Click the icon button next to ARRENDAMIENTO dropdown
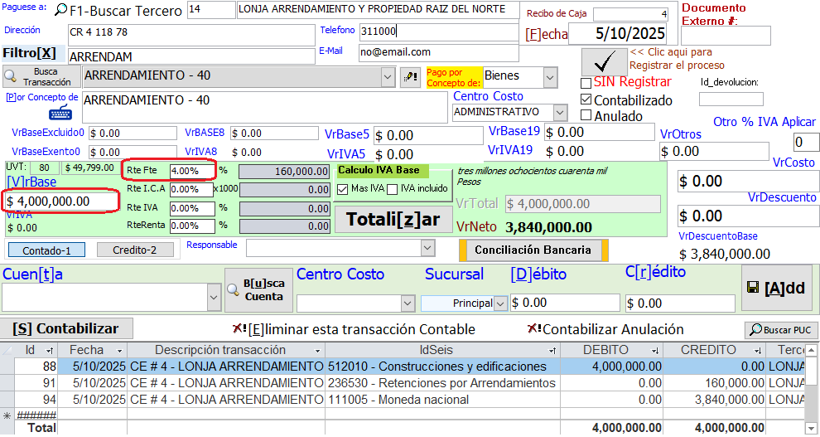The height and width of the screenshot is (437, 820). tap(410, 77)
